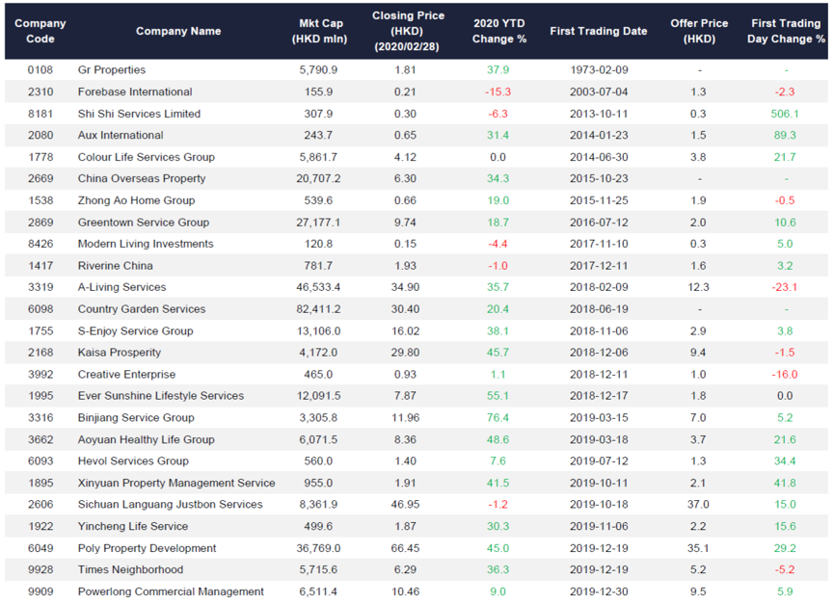This screenshot has width=834, height=605.
Task: Select the "Closing Price (HKD)" column header
Action: [408, 31]
